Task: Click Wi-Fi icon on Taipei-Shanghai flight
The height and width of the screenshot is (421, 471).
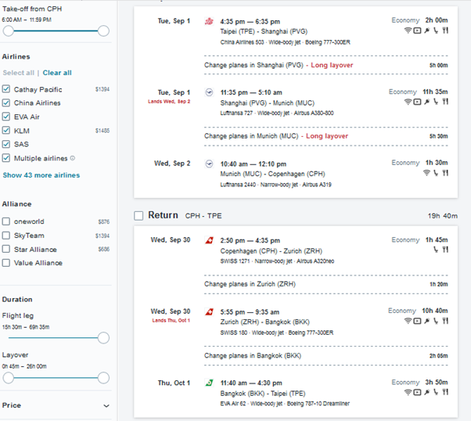Action: [x=408, y=31]
